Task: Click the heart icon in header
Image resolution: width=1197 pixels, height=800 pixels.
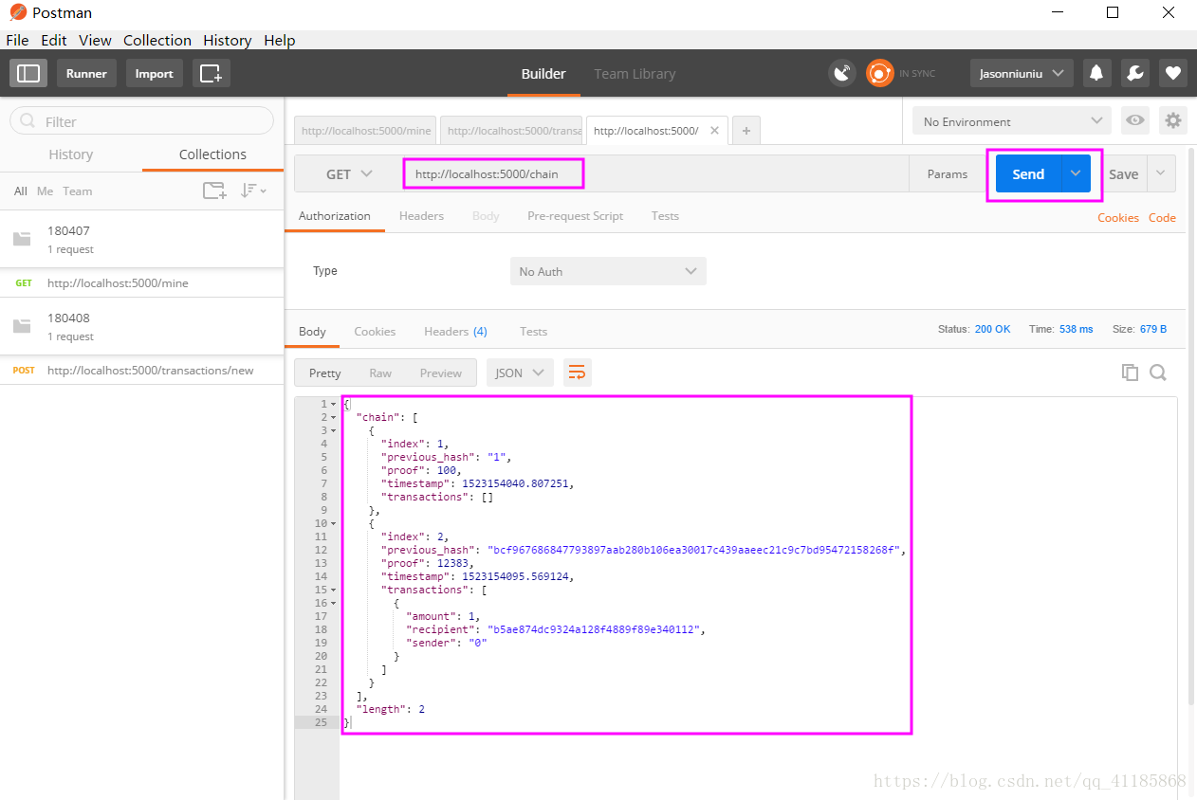Action: (x=1173, y=73)
